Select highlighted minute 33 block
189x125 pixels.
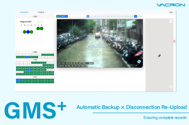[x=29, y=70]
